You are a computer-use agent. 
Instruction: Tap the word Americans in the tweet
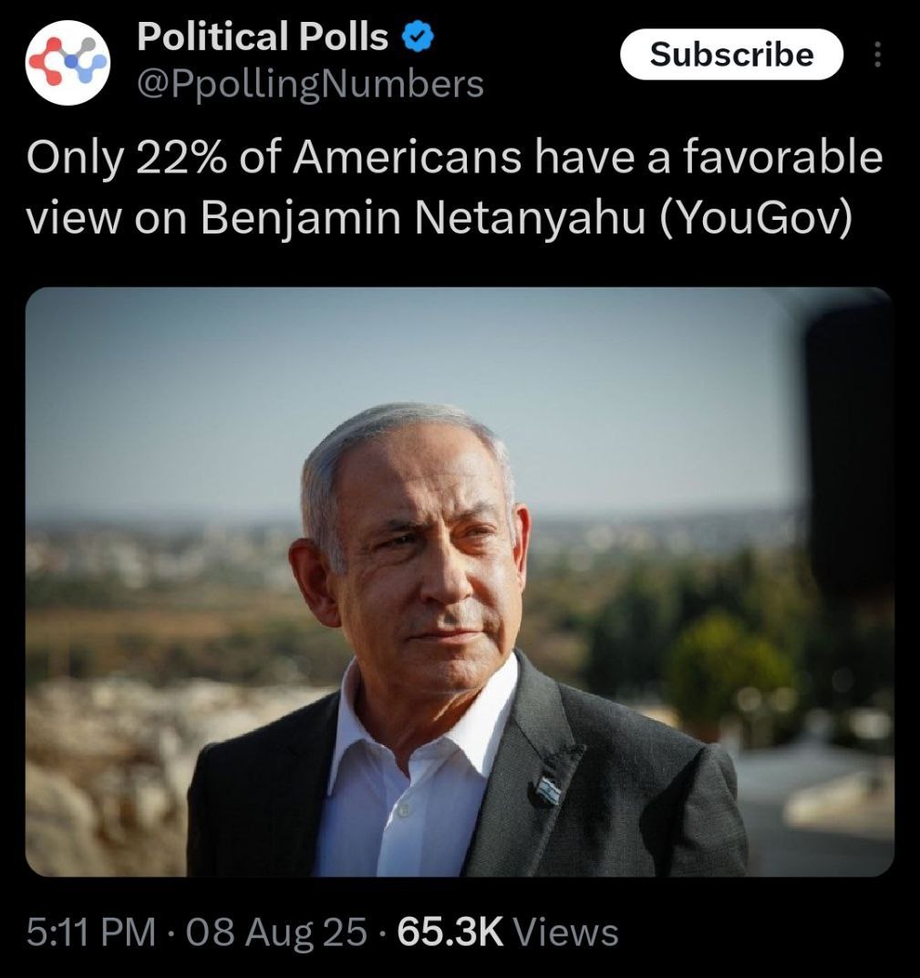tap(407, 157)
